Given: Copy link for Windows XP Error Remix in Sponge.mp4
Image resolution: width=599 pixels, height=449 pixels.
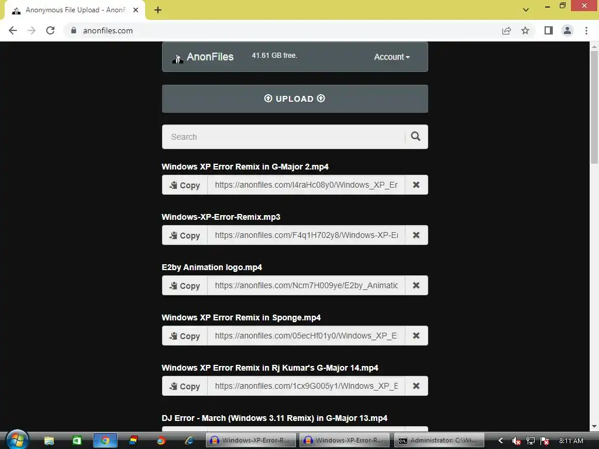Looking at the screenshot, I should pos(185,336).
